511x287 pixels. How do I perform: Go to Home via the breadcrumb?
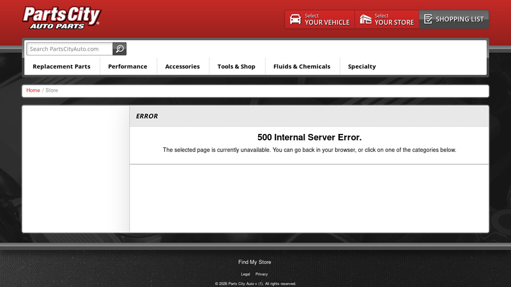coord(33,91)
